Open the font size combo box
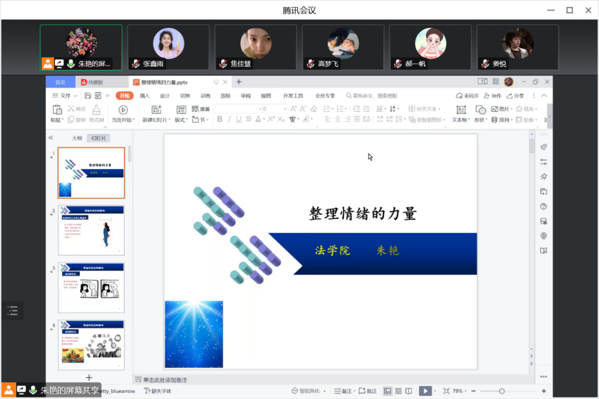The image size is (599, 399). click(275, 109)
